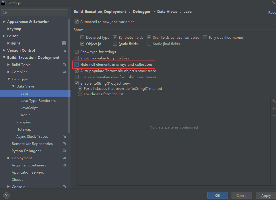Open the Clouds settings page

(18, 180)
